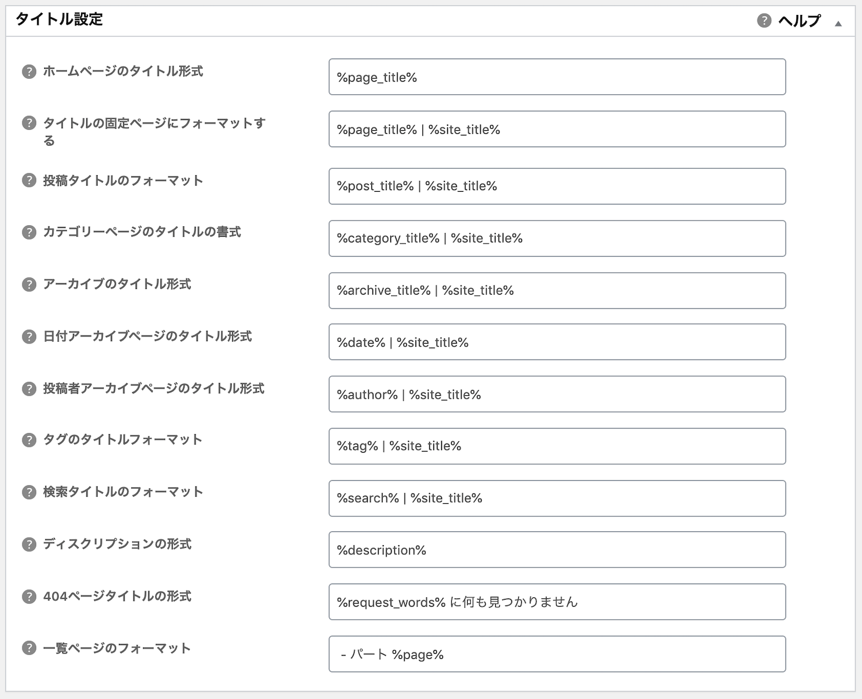Image resolution: width=862 pixels, height=699 pixels.
Task: Click the カテゴリーページのタイトルの書式 label
Action: 142,232
